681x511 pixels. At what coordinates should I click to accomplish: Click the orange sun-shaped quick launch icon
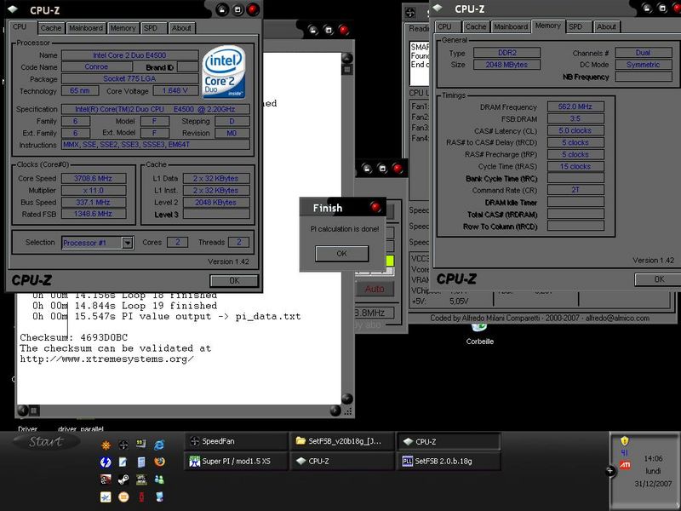pos(106,445)
